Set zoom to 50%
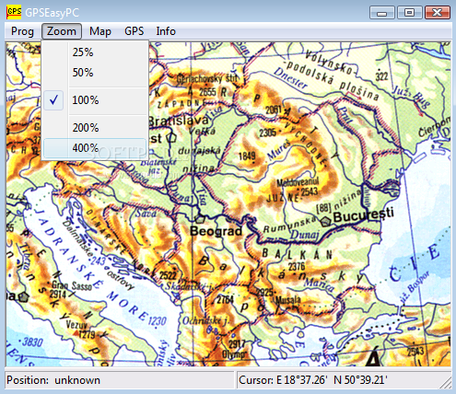The width and height of the screenshot is (456, 394). point(95,73)
